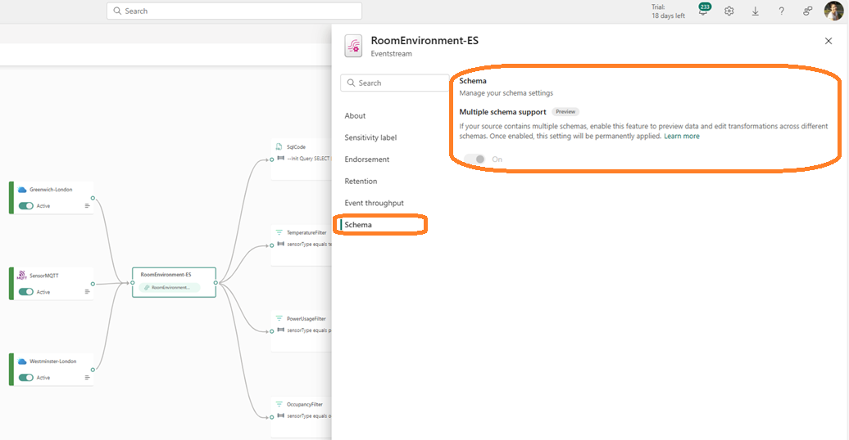Select the Westminster-London node label

53,361
